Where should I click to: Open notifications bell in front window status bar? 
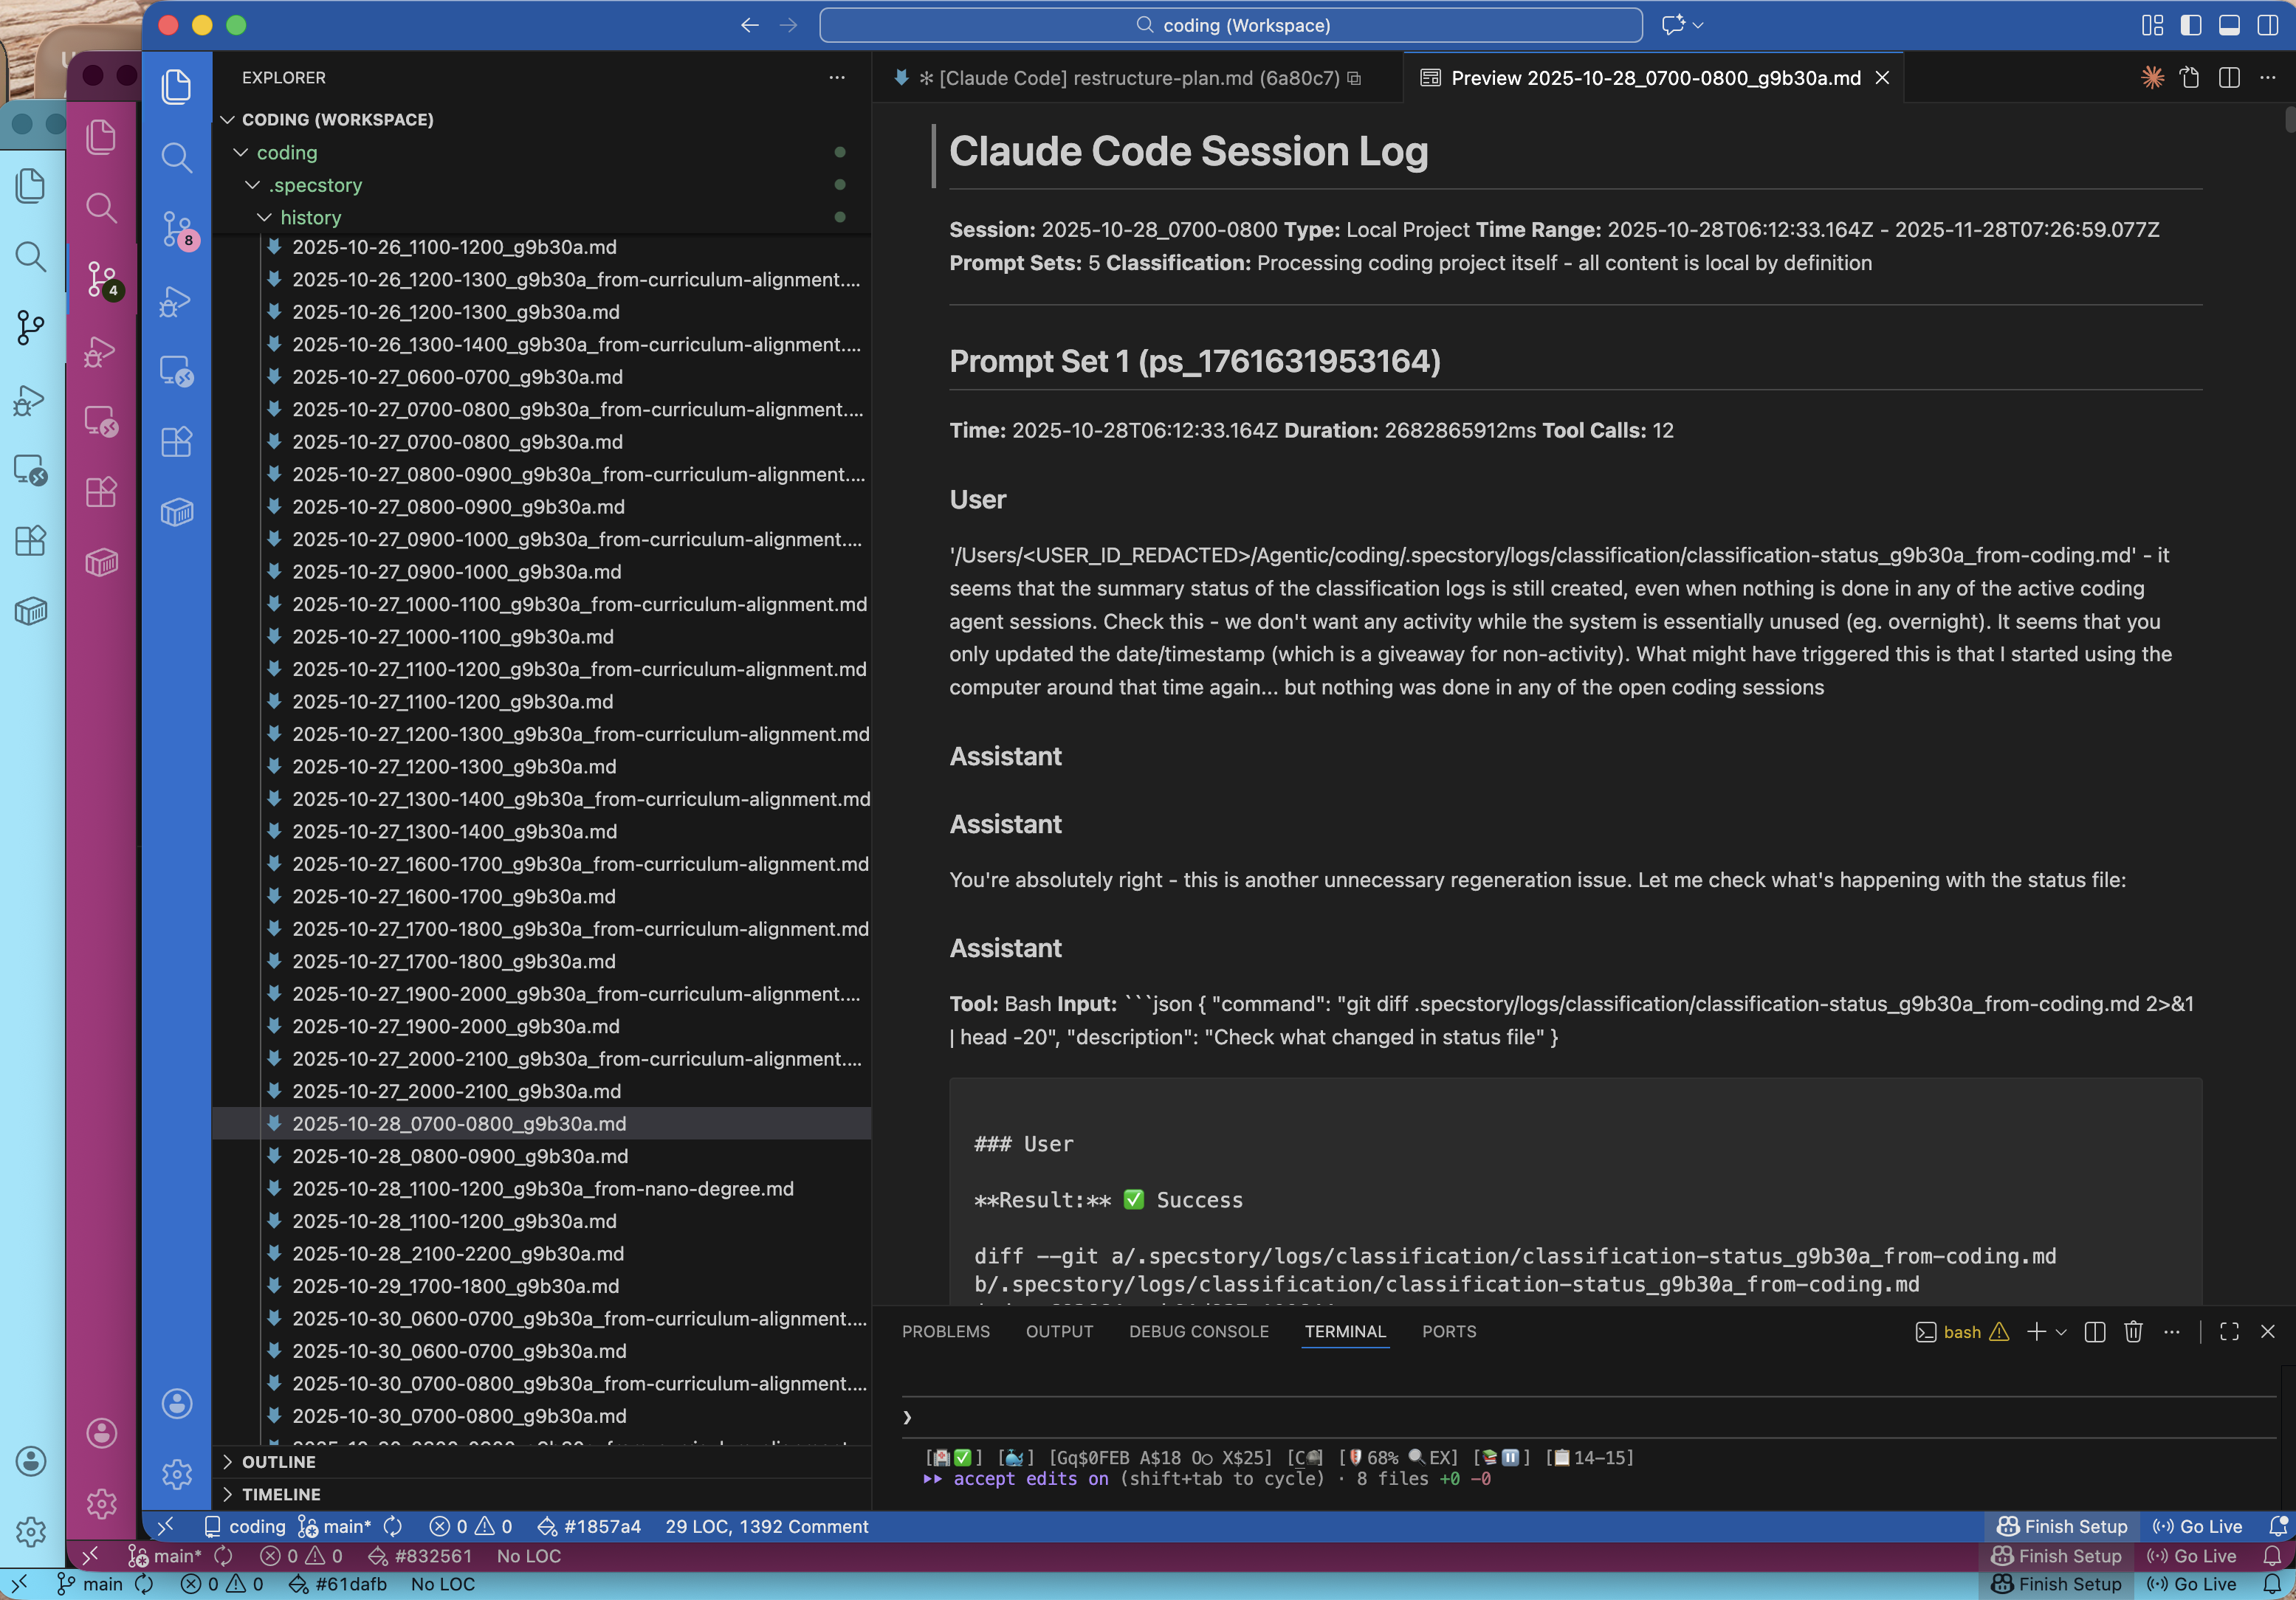pos(2278,1526)
